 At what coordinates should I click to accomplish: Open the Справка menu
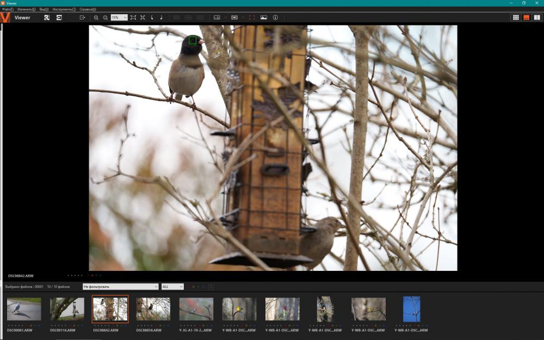point(88,9)
